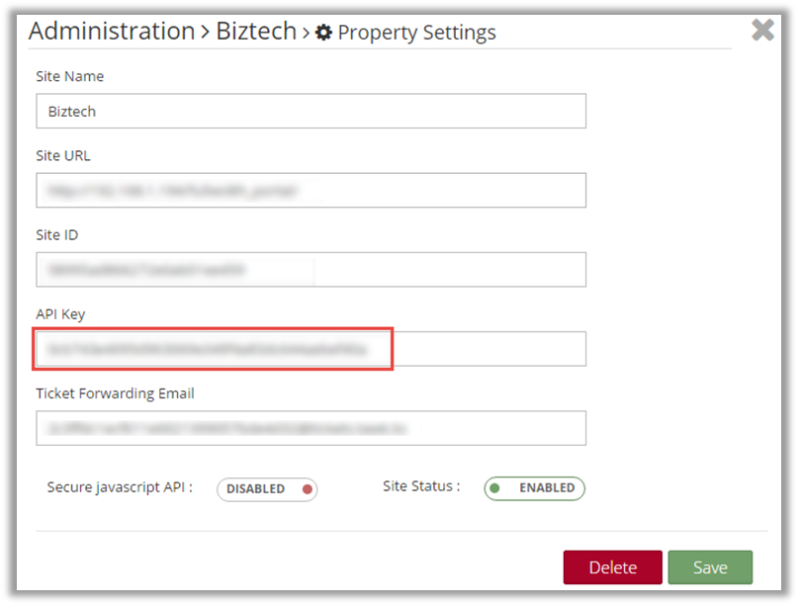799x606 pixels.
Task: Click the Site Name label
Action: pyautogui.click(x=69, y=76)
